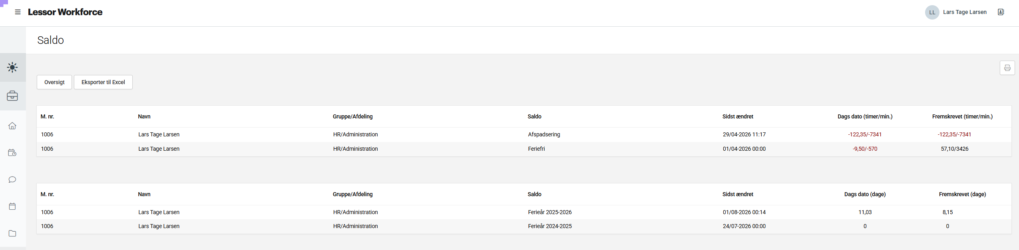This screenshot has width=1019, height=250.
Task: Open the hamburger navigation menu
Action: (18, 12)
